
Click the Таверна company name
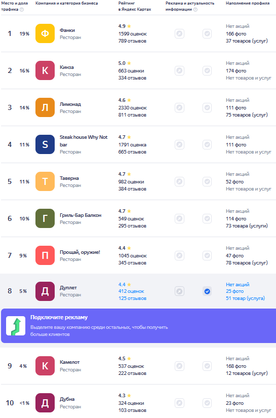[x=69, y=178]
